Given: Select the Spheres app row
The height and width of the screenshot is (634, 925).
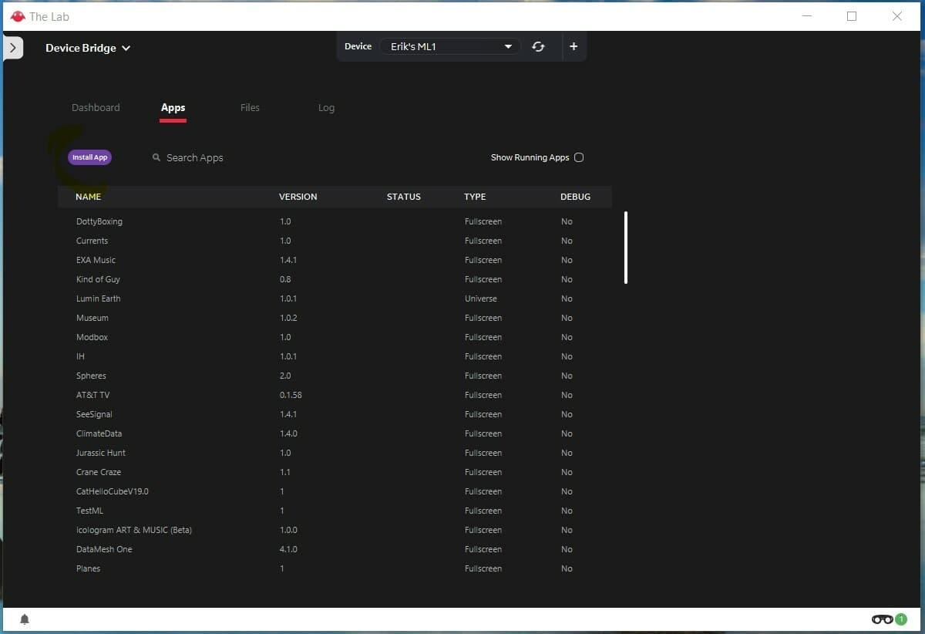Looking at the screenshot, I should (x=335, y=376).
